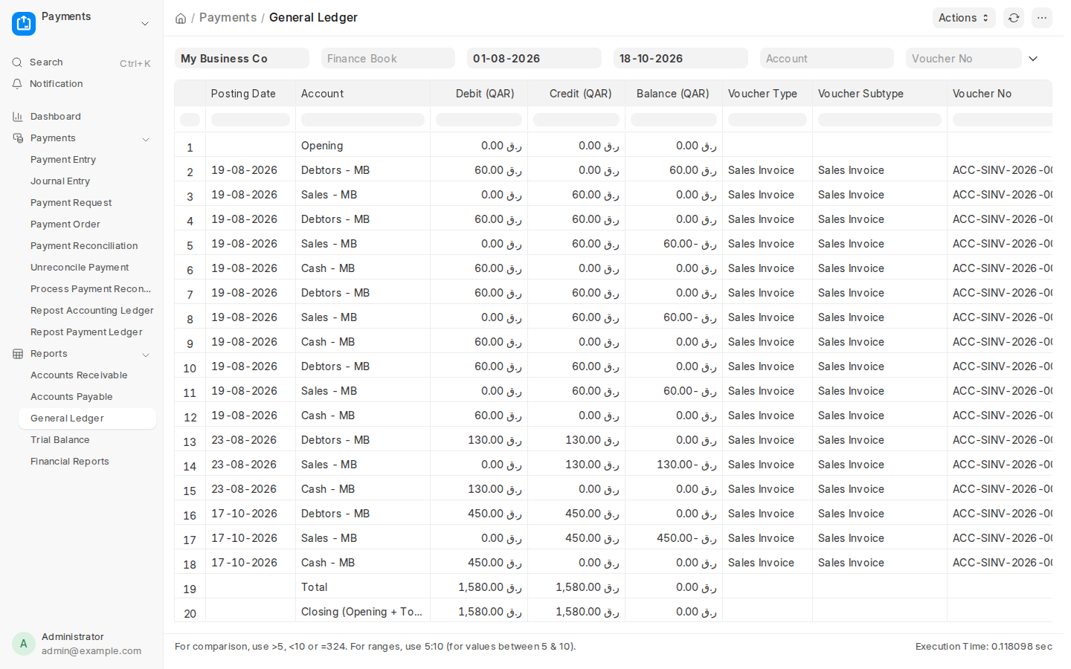Click the Voucher Type column header
The height and width of the screenshot is (669, 1071).
click(x=768, y=94)
